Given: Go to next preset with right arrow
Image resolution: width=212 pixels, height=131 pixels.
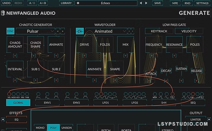Looking at the screenshot, I should pyautogui.click(x=146, y=3).
